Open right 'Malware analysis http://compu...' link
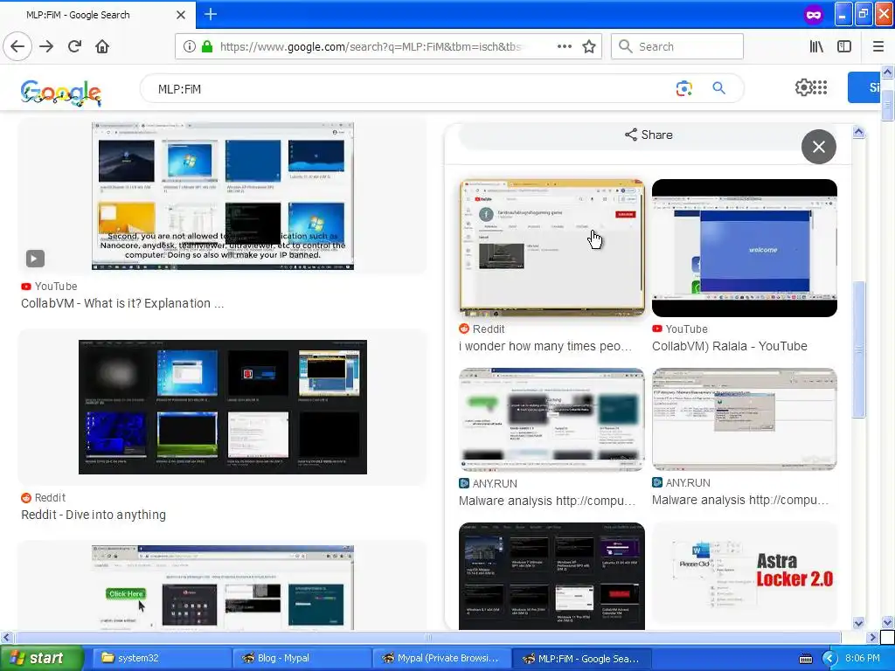This screenshot has width=895, height=671. coord(739,500)
